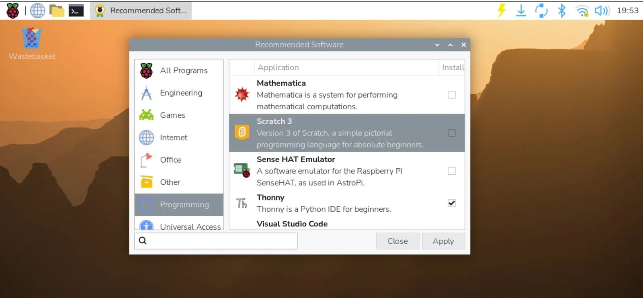Click the Install column header
Viewport: 643px width, 298px height.
point(452,67)
